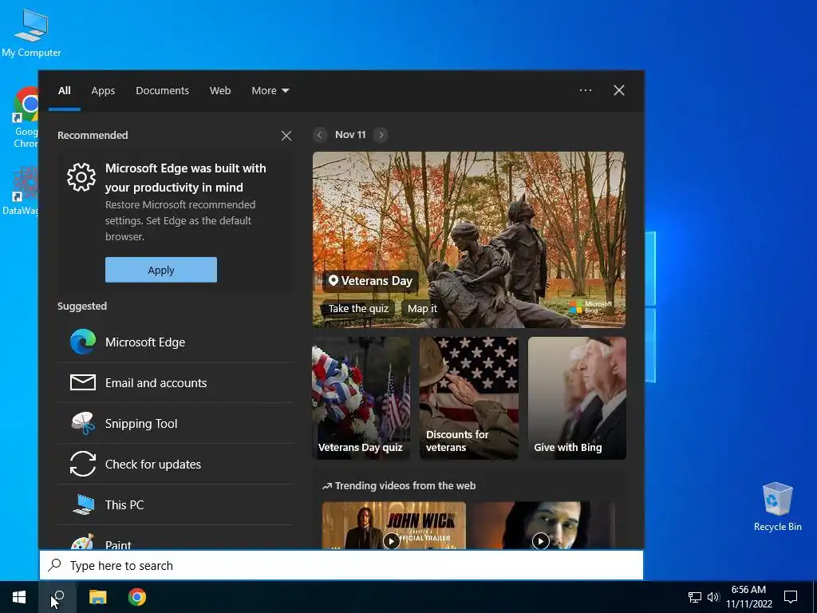Click the Veterans Day label on image
The height and width of the screenshot is (613, 817).
pos(370,281)
